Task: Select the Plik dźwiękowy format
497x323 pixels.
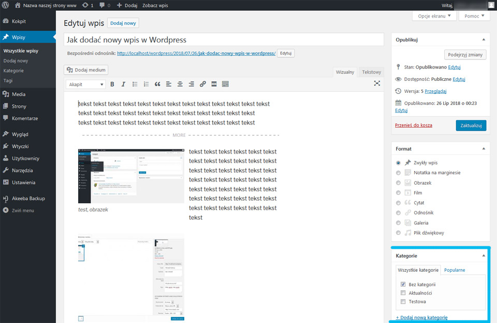Action: (x=399, y=233)
